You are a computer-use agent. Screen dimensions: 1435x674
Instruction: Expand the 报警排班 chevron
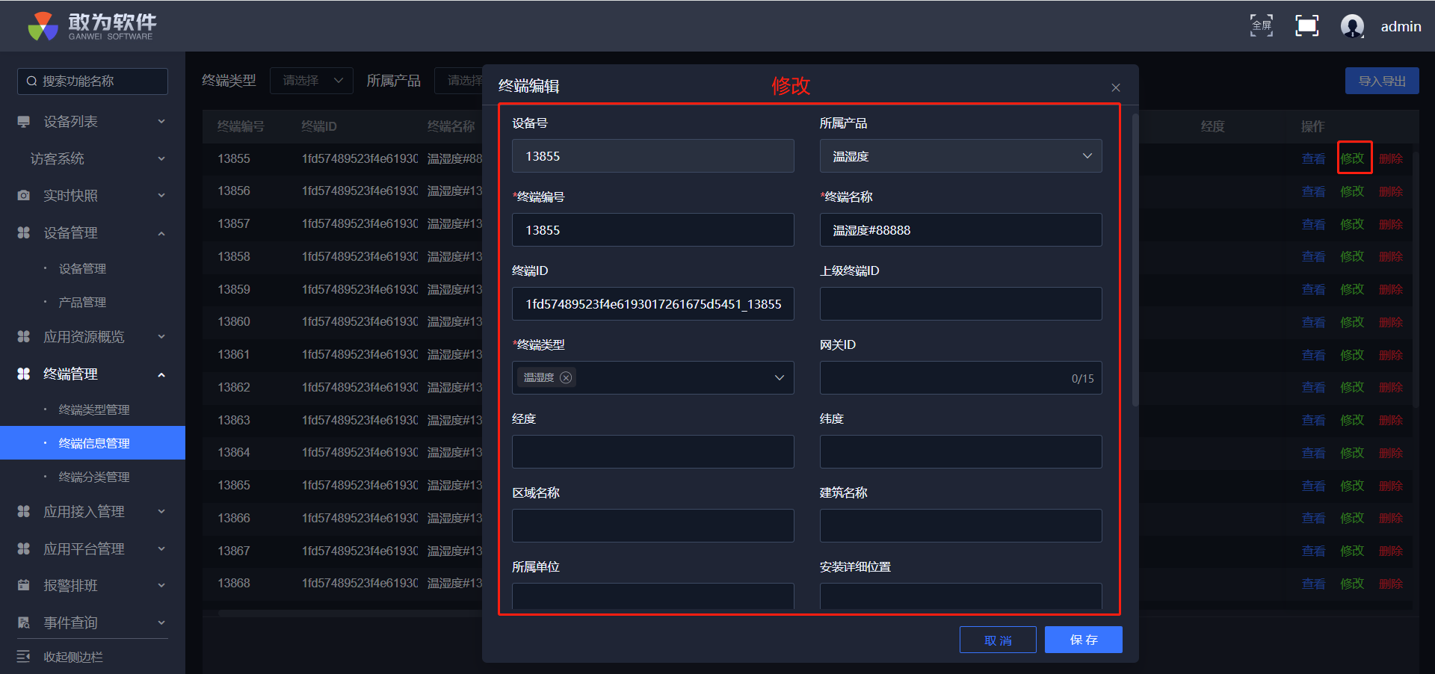pos(161,586)
